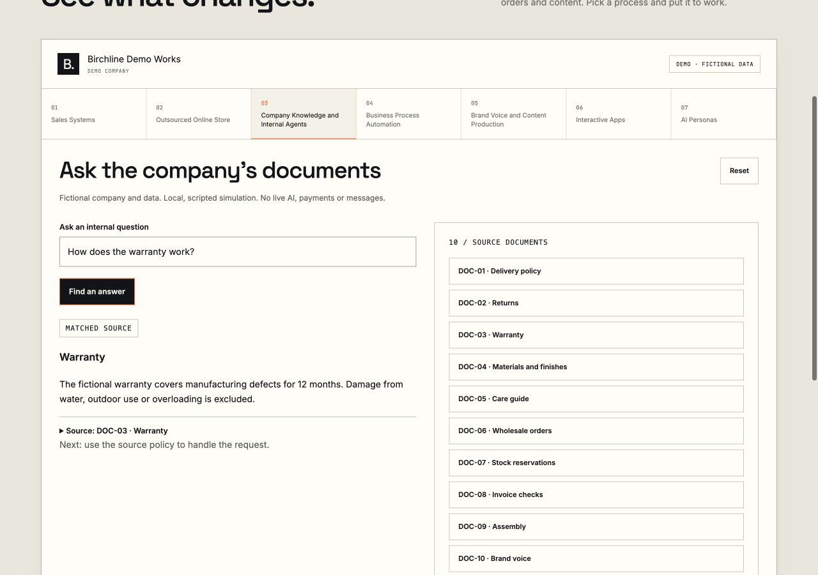Open the Sales Systems tab

[x=94, y=114]
